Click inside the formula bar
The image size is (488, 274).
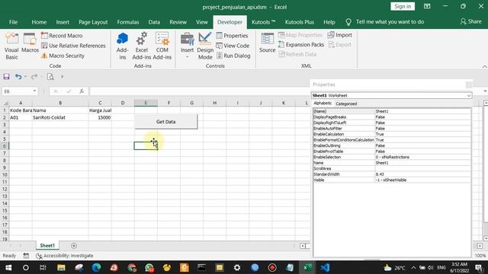pyautogui.click(x=199, y=91)
